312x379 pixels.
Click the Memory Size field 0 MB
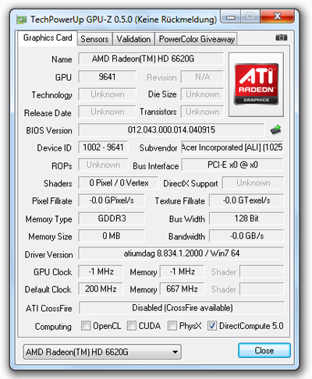coord(112,236)
